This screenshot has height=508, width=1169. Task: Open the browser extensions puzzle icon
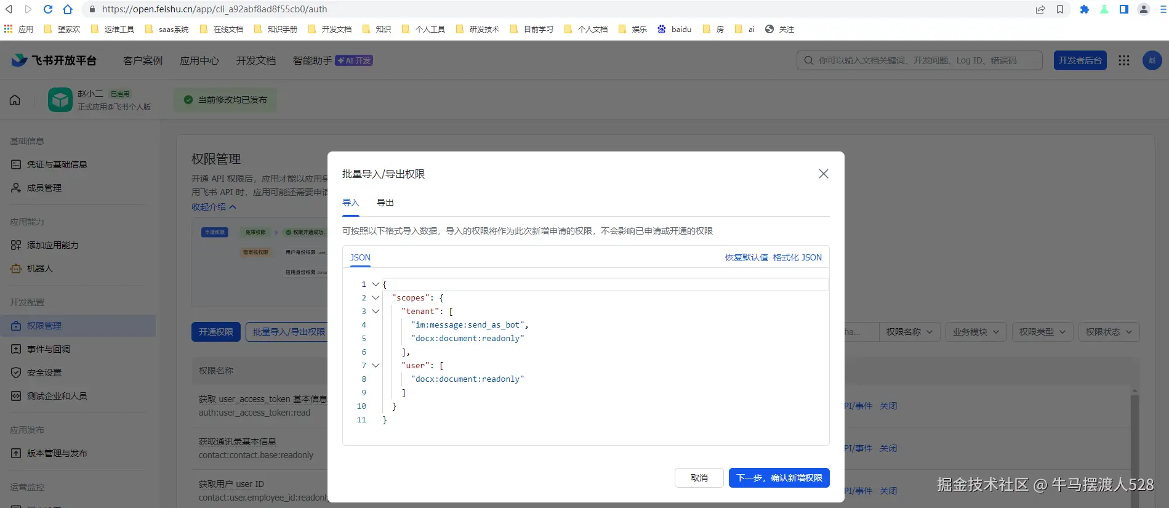pyautogui.click(x=1085, y=9)
